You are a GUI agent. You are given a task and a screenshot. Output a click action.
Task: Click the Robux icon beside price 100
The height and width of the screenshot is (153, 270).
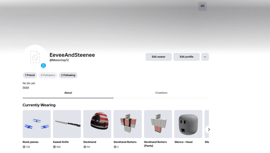54,147
